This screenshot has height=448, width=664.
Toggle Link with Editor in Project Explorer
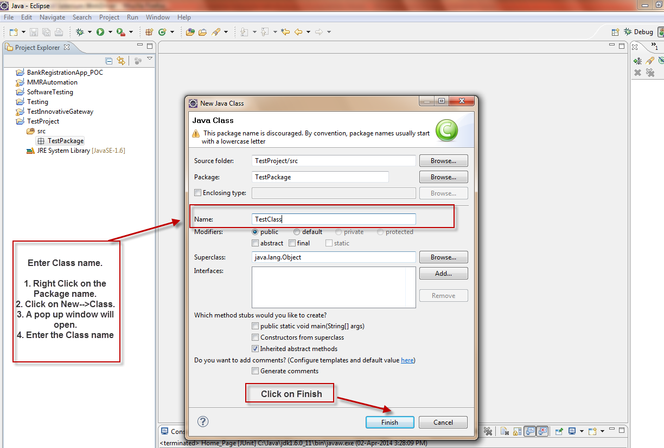click(121, 61)
